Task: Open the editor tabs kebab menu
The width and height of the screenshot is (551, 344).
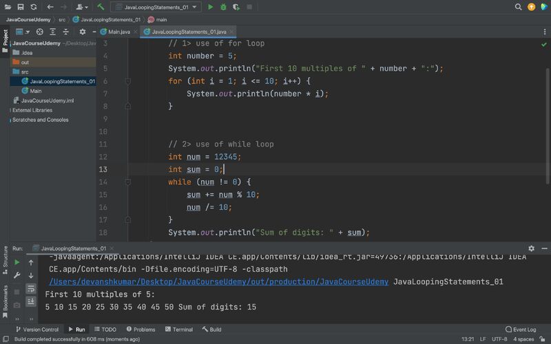Action: click(545, 32)
